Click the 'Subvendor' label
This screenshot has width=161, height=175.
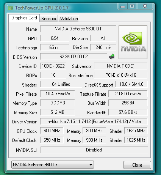click(82, 66)
